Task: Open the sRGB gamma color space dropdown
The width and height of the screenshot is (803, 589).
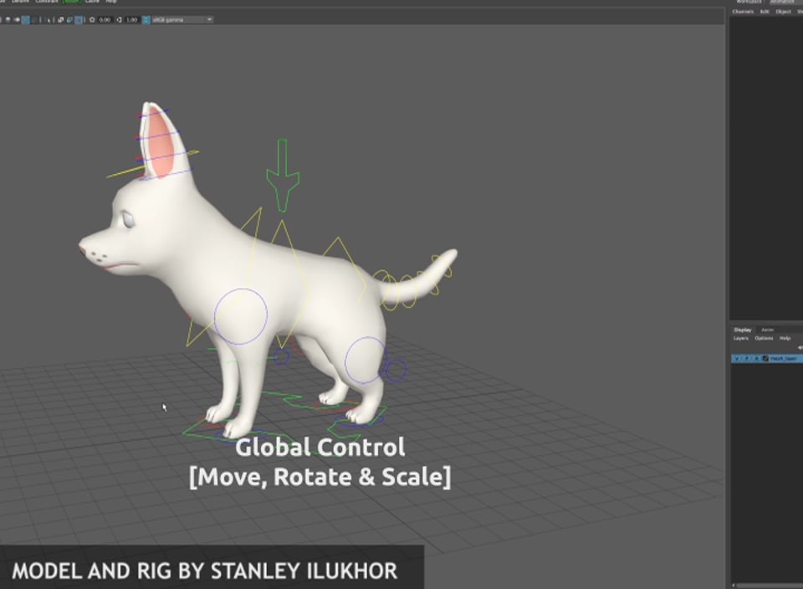Action: (182, 19)
